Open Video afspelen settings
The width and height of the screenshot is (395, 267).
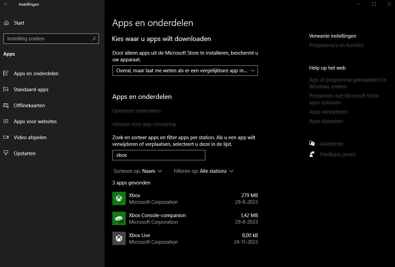point(30,137)
